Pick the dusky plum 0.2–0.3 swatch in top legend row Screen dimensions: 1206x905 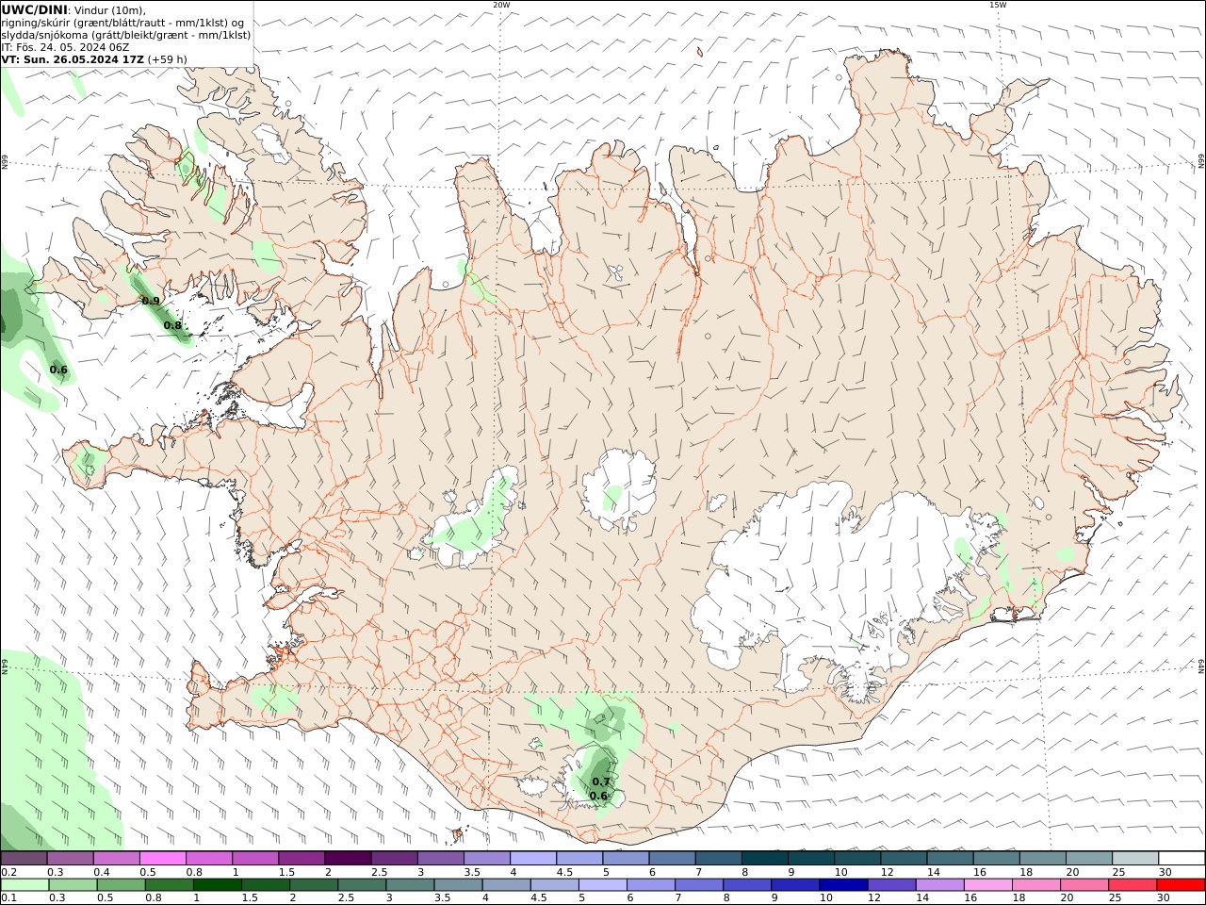(x=24, y=859)
